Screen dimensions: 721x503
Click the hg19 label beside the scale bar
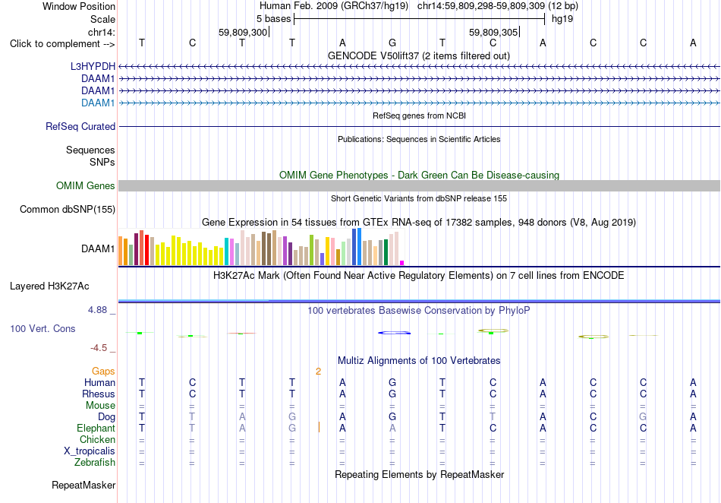click(x=562, y=19)
